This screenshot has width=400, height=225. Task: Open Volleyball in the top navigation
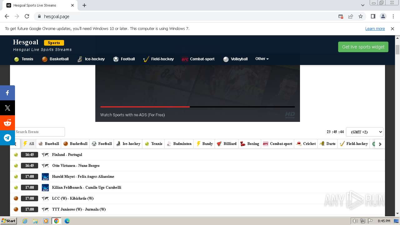[235, 59]
